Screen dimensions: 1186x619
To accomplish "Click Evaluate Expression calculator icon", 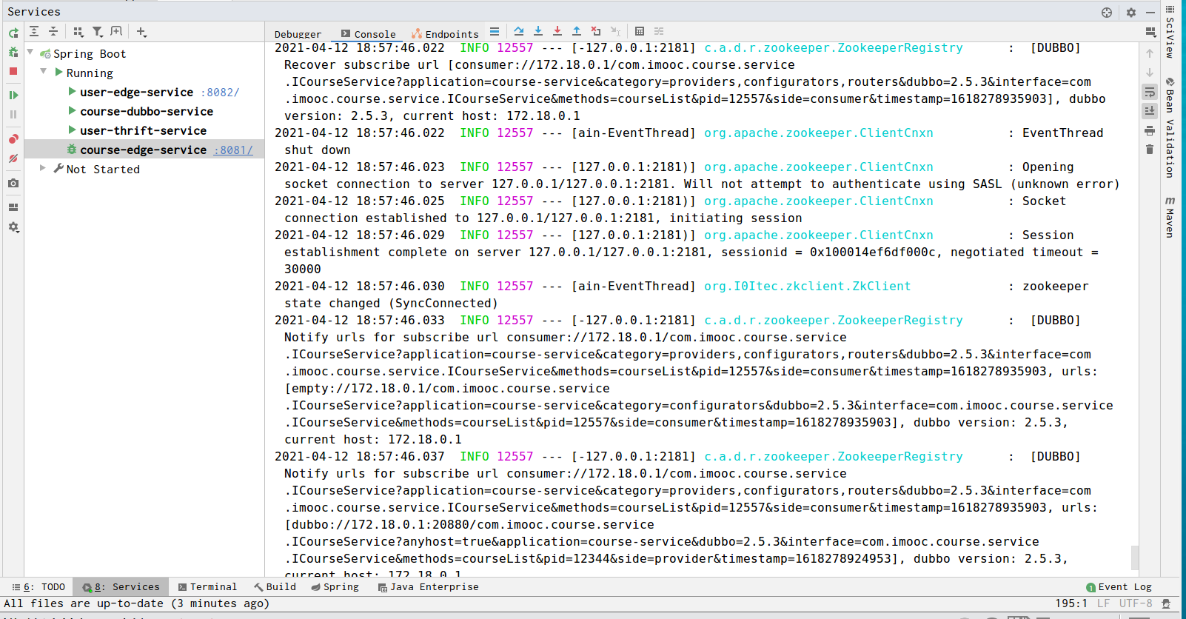I will 640,31.
